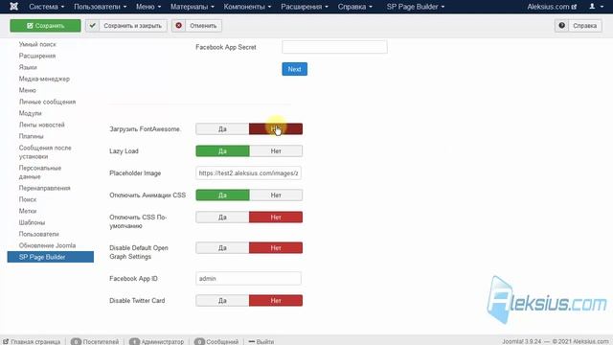Click the green Сохранить button
Viewport: 613px width, 345px height.
45,26
